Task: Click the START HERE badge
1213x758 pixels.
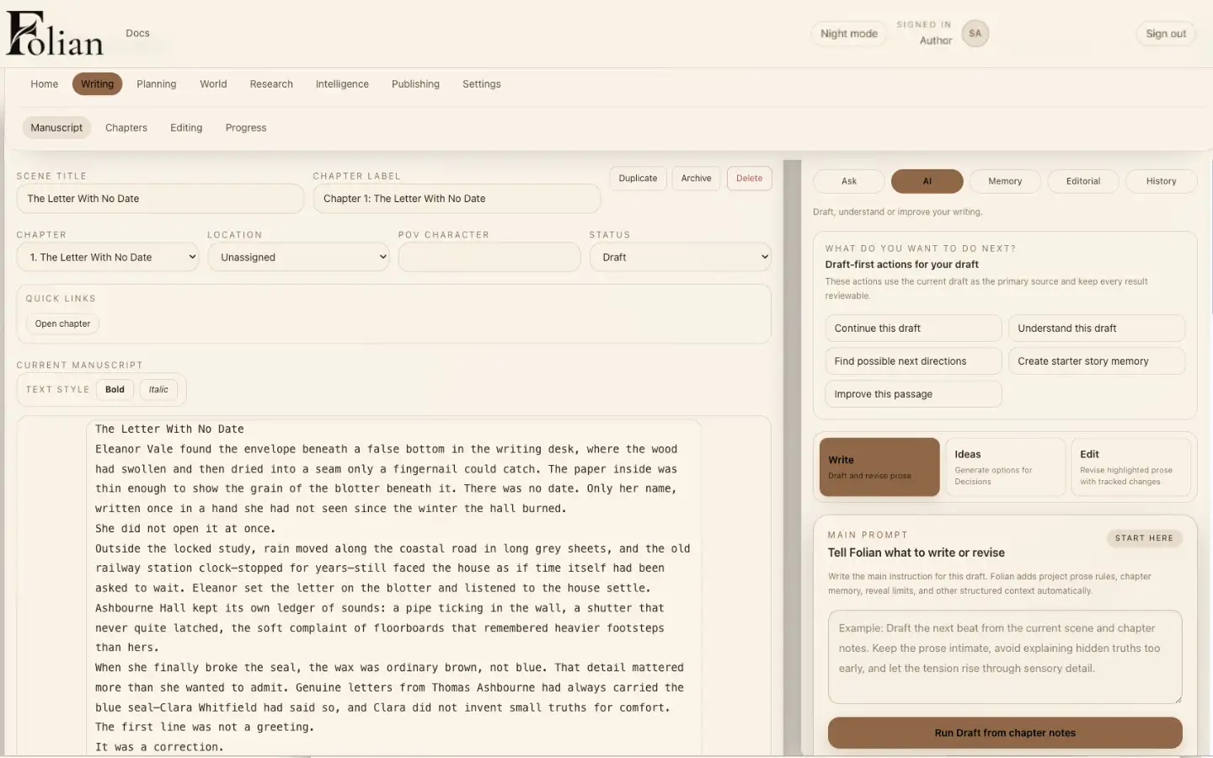Action: (x=1144, y=538)
